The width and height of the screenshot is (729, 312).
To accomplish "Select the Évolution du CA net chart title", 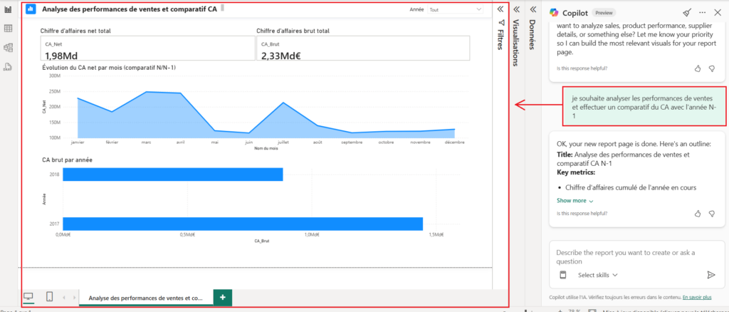I will (x=109, y=68).
